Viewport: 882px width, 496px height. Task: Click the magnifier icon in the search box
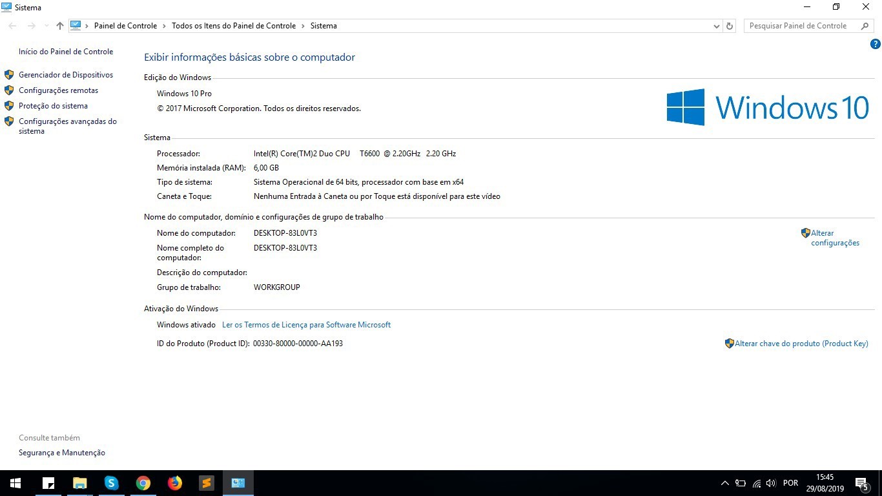point(865,25)
